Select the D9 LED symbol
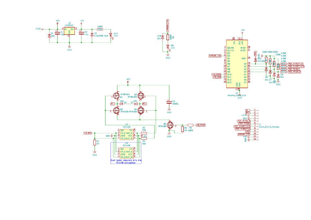The width and height of the screenshot is (311, 220). [x=168, y=47]
